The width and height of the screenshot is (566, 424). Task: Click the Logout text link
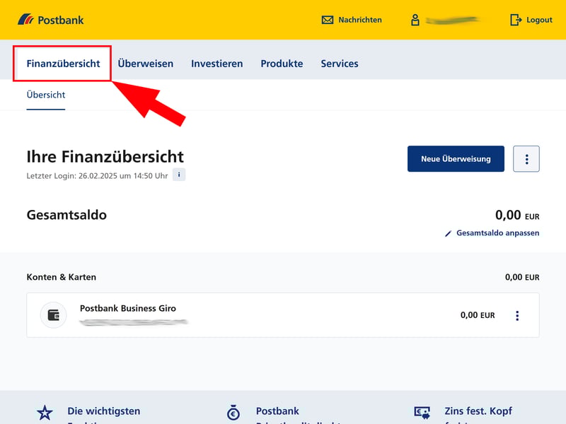[x=539, y=20]
